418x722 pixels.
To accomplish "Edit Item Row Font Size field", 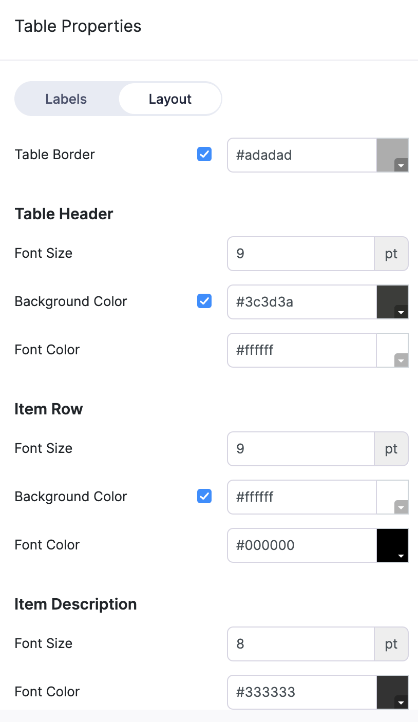I will point(301,449).
